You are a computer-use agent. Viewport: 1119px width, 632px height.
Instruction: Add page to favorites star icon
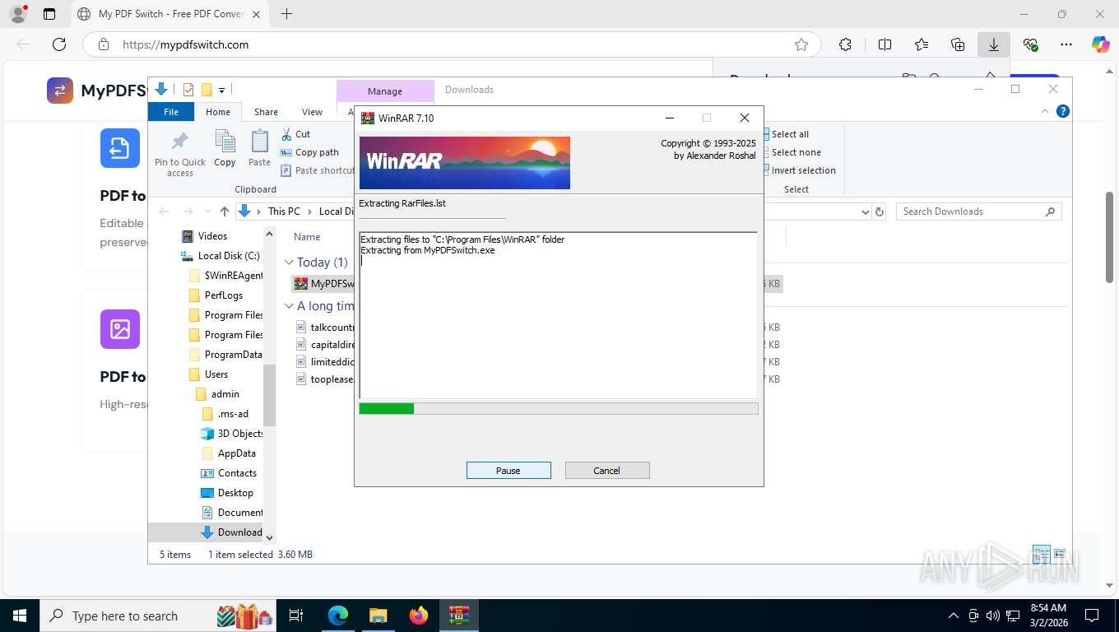pyautogui.click(x=801, y=44)
